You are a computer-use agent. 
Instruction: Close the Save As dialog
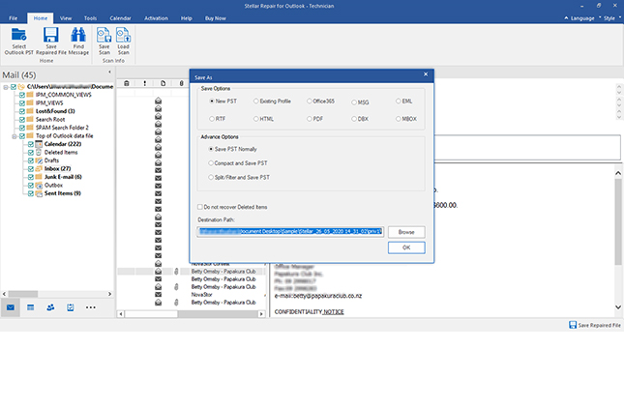[x=426, y=74]
